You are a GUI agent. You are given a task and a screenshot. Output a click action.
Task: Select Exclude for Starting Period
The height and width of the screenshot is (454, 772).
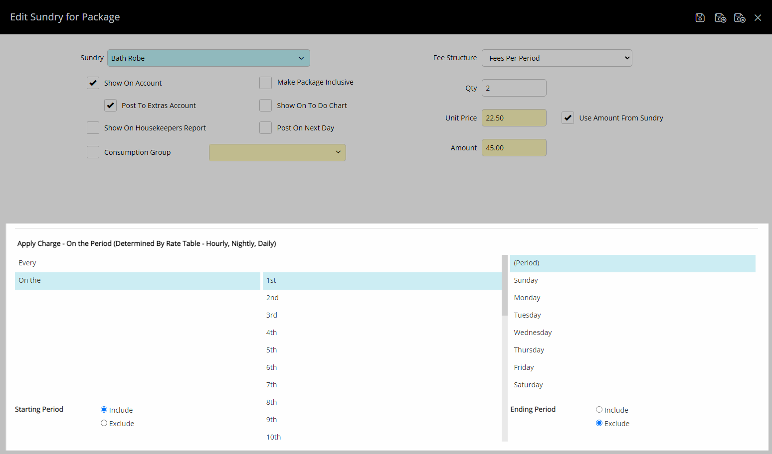tap(104, 423)
